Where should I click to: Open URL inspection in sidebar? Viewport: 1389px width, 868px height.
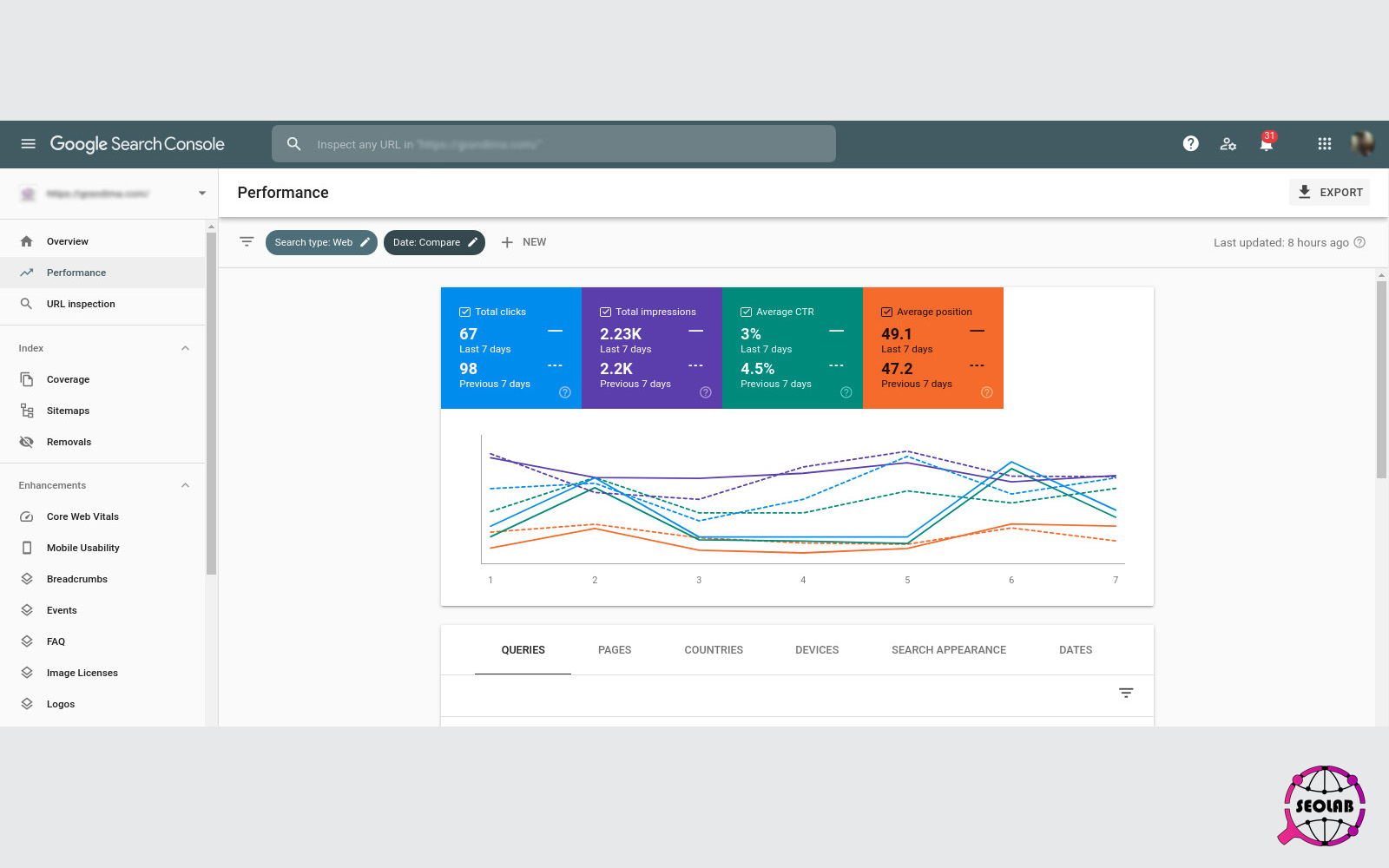tap(102, 304)
